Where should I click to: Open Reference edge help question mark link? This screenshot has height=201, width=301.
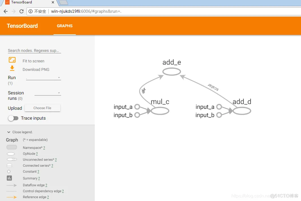tap(48, 197)
